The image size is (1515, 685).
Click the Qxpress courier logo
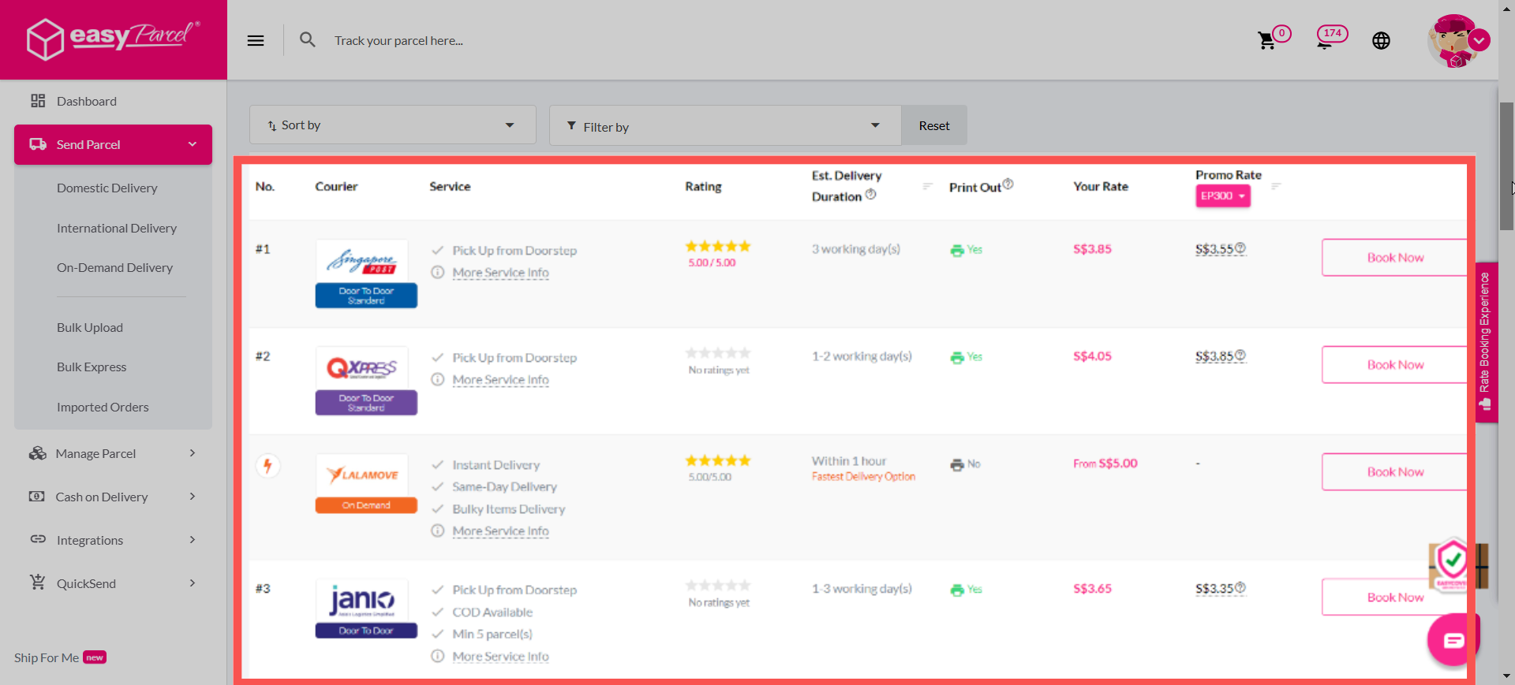tap(362, 368)
